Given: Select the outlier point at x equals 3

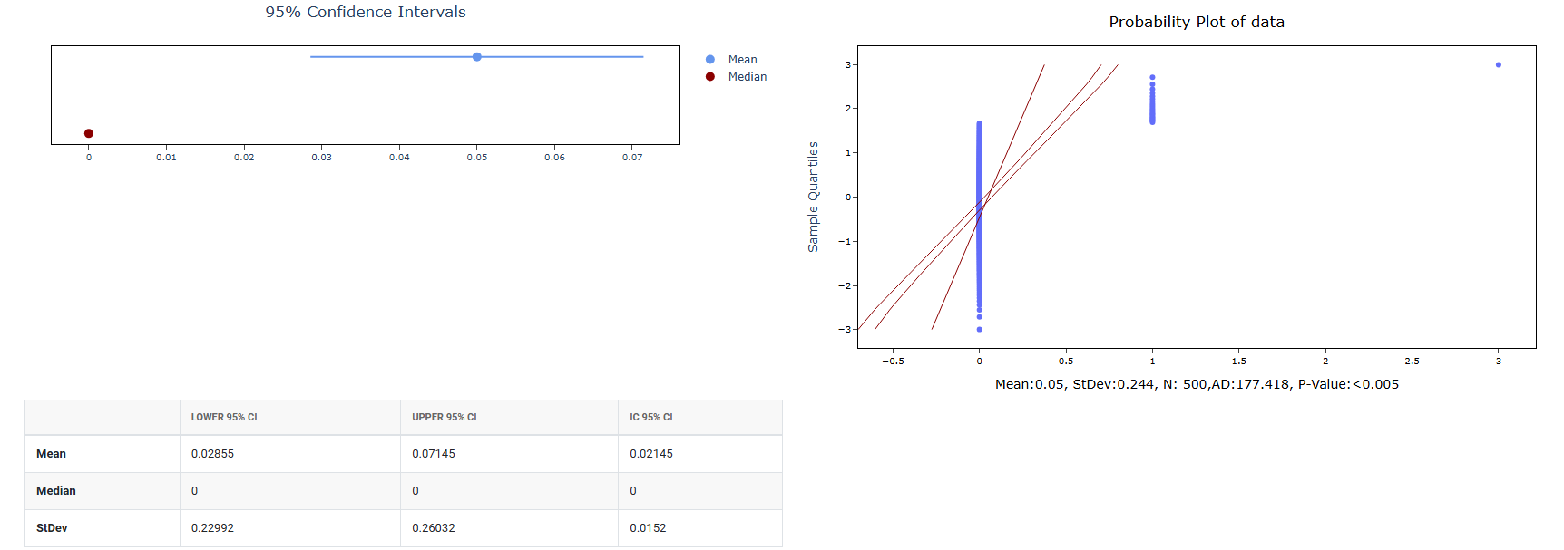Looking at the screenshot, I should coord(1498,65).
